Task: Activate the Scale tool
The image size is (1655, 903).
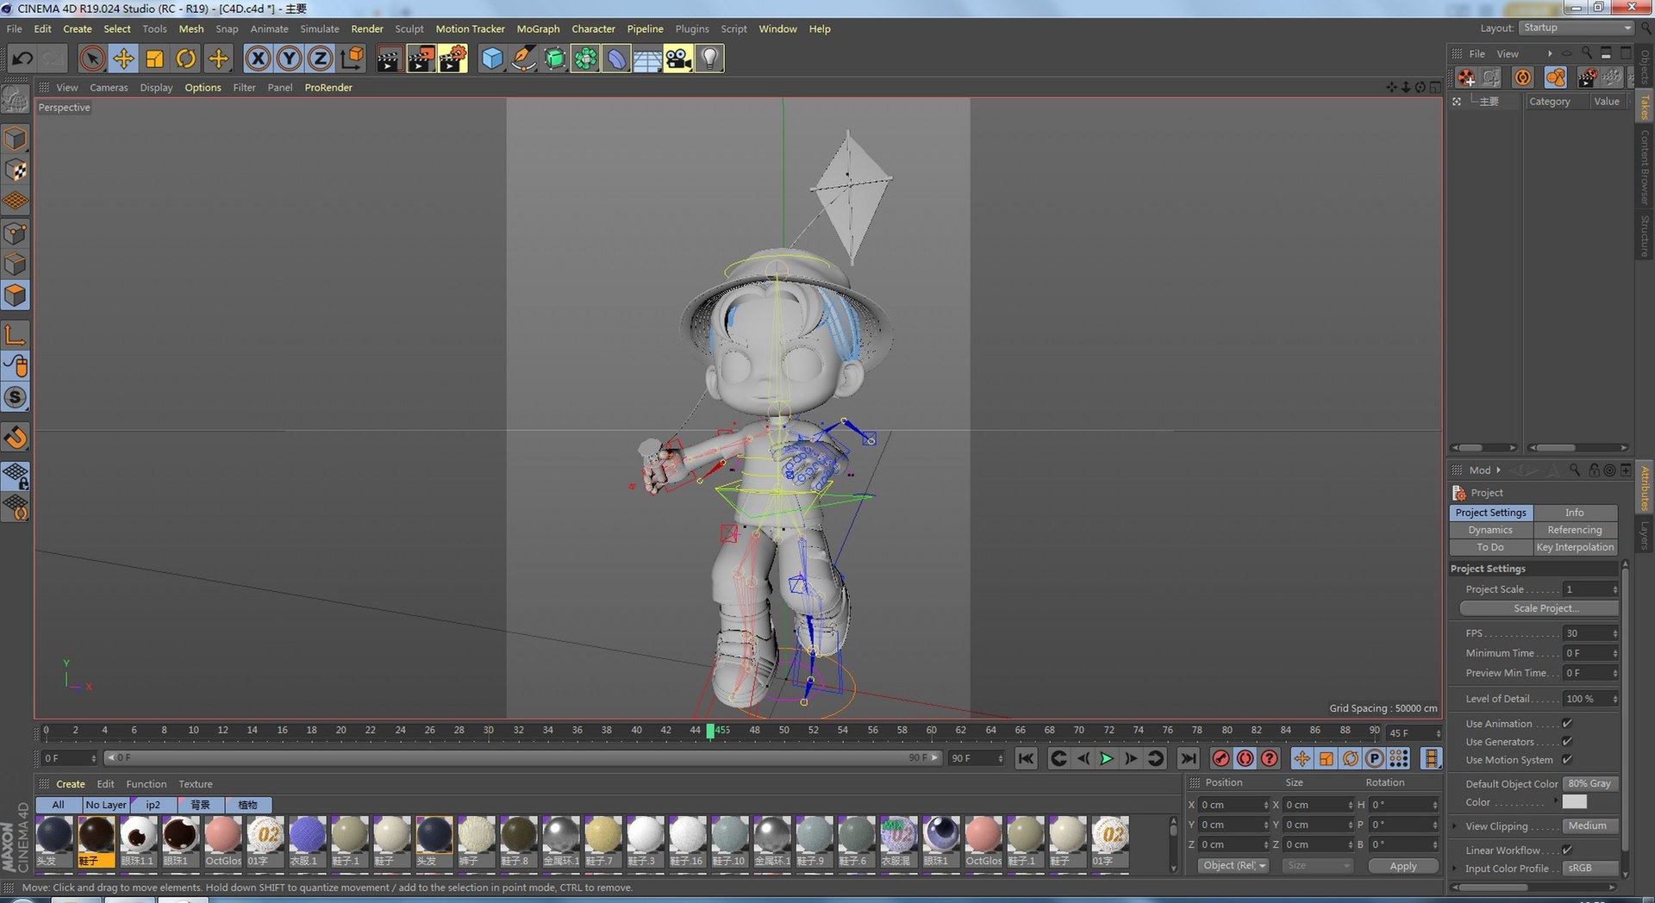Action: (x=154, y=59)
